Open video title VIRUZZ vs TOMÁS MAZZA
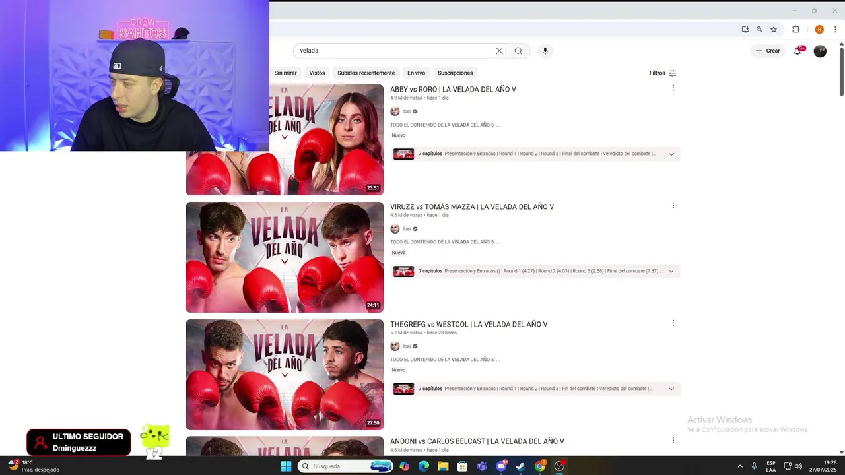This screenshot has width=845, height=475. [x=472, y=206]
